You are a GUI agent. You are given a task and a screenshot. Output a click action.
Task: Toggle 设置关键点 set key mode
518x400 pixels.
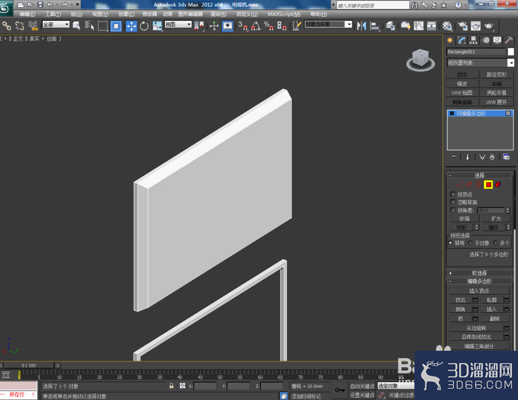[x=362, y=395]
